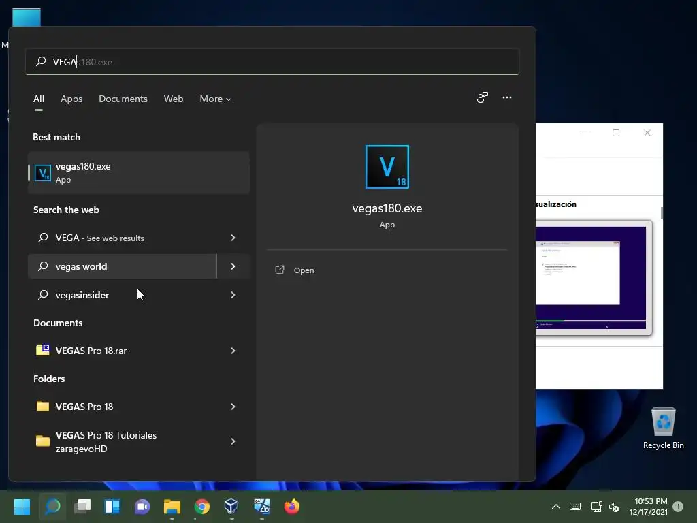Open Firefox from the taskbar
The height and width of the screenshot is (523, 697).
(x=291, y=507)
